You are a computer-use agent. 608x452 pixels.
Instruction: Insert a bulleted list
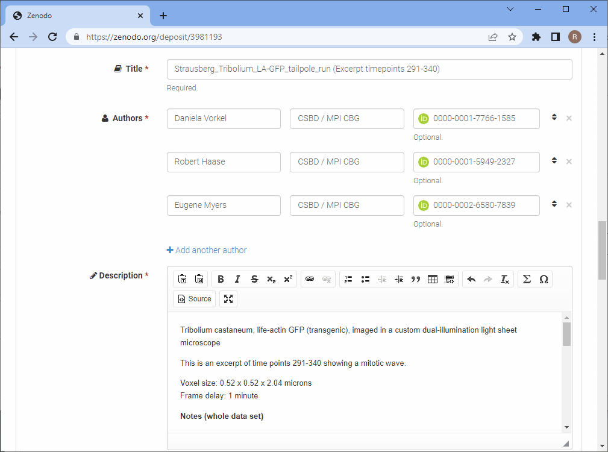point(365,279)
